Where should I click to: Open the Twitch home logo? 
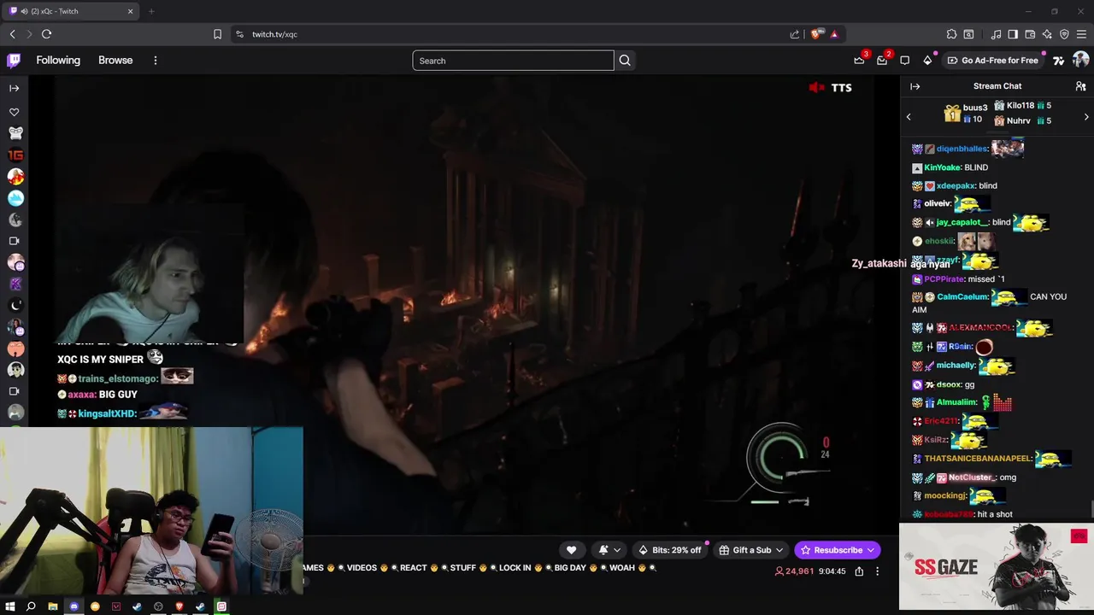[x=14, y=61]
